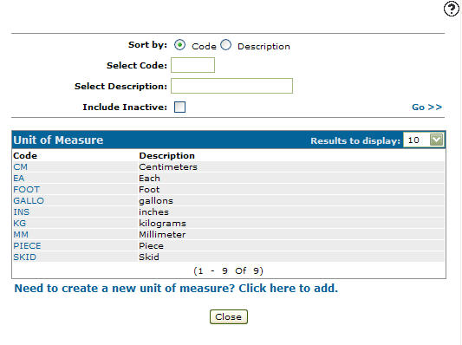Choose the CM unit code
This screenshot has width=462, height=345.
point(20,166)
